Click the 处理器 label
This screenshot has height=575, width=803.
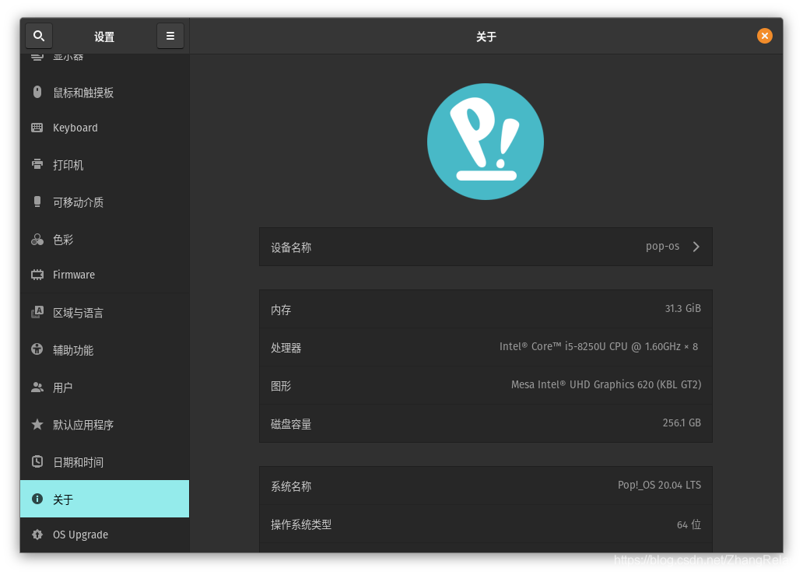286,348
